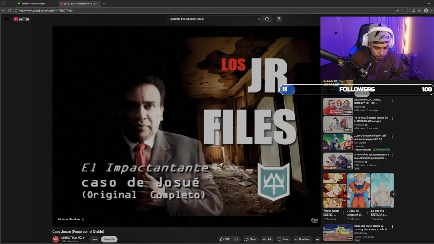Open the Lo que me FALTABA short

click(x=382, y=190)
